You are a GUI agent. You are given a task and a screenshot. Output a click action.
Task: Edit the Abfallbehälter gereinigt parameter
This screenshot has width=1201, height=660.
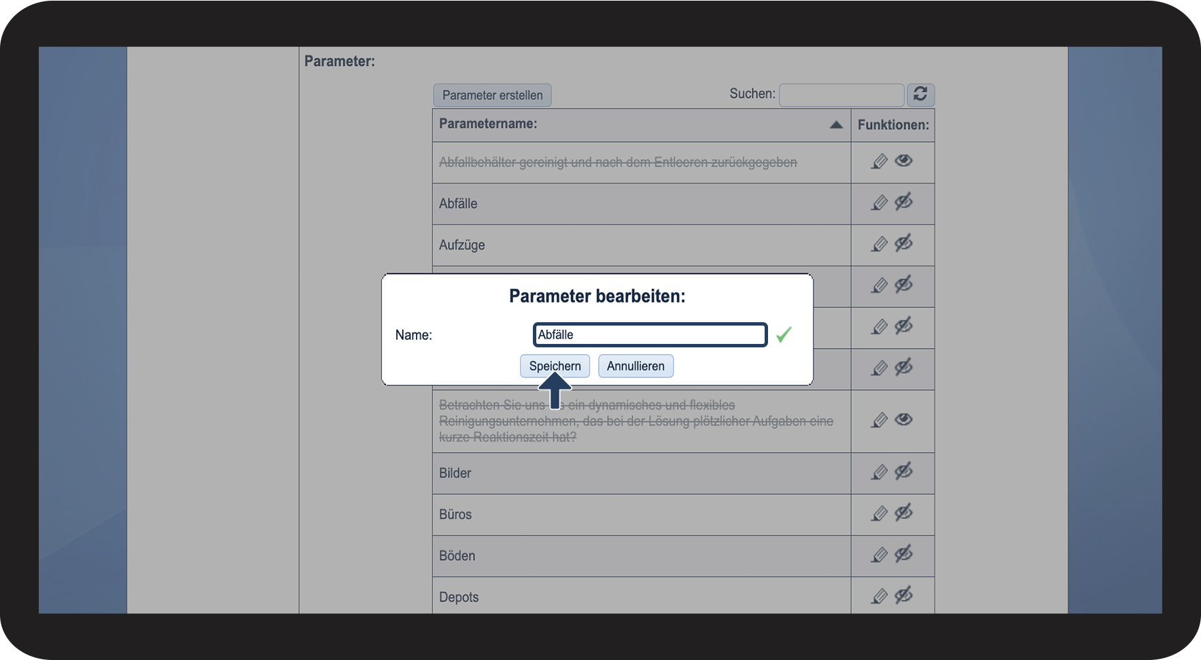pos(880,162)
